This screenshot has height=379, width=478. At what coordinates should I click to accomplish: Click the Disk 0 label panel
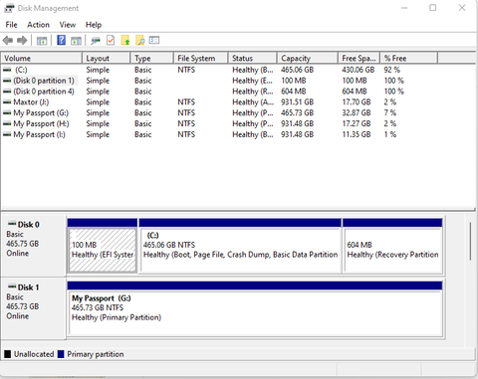(33, 246)
